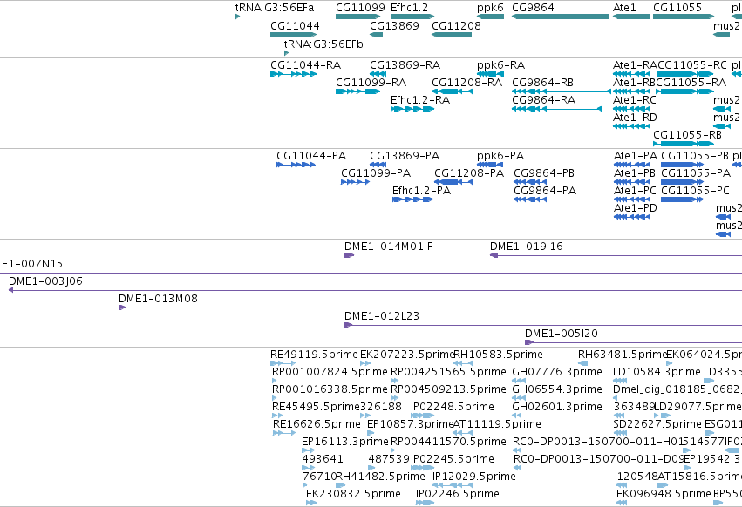Click the CG11055-RC label
The height and width of the screenshot is (507, 742).
click(x=691, y=64)
